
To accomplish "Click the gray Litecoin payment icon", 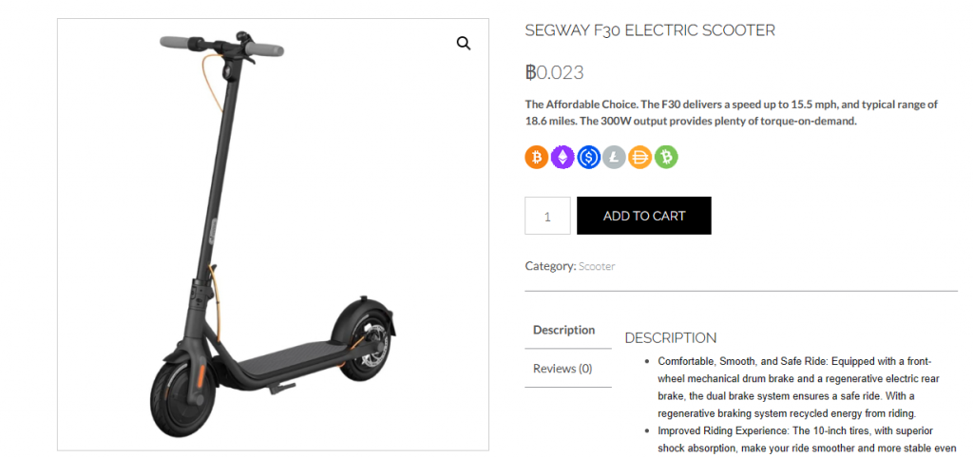I will 614,157.
